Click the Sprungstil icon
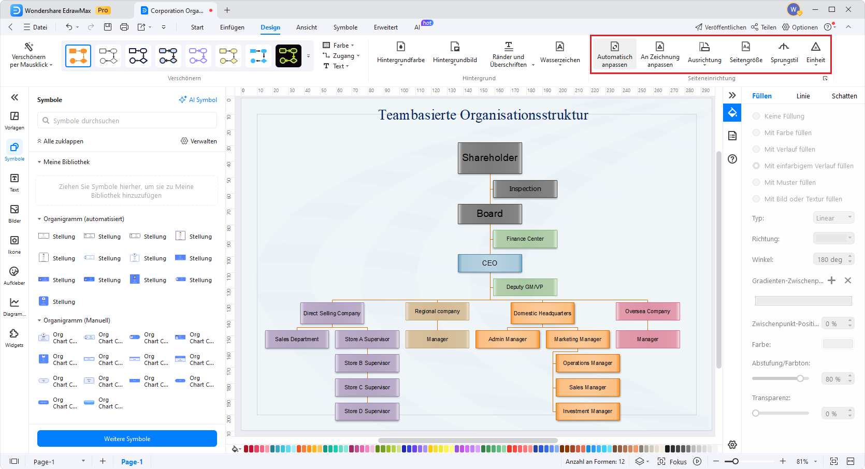This screenshot has height=469, width=865. pos(784,47)
